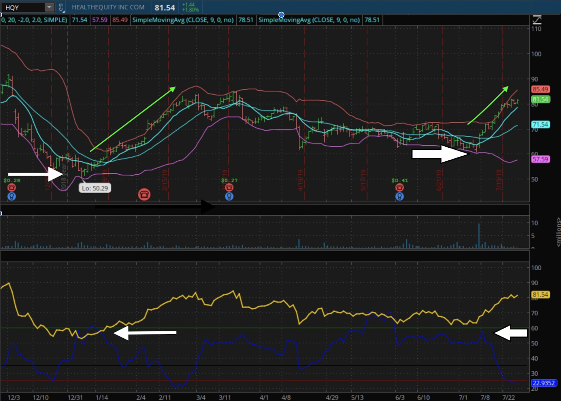
Task: Click the price axis scale settings icon
Action: [x=537, y=20]
